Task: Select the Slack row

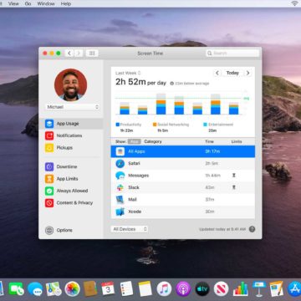Action: pos(183,187)
